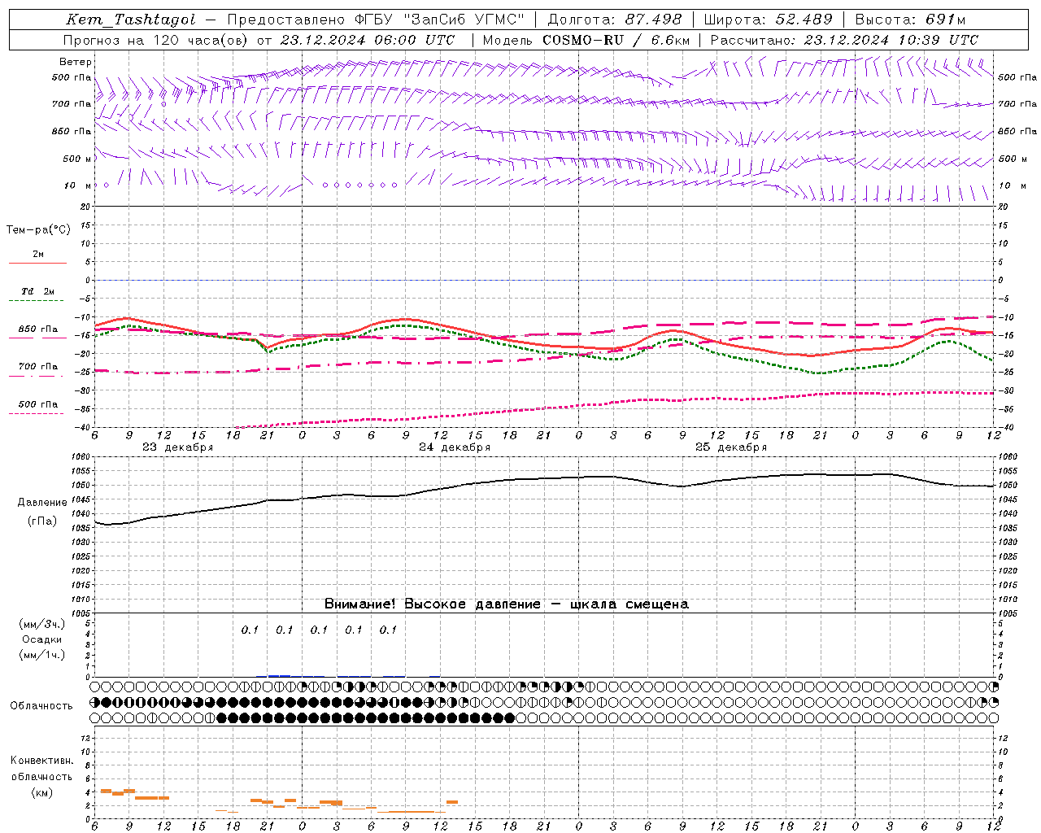The width and height of the screenshot is (1041, 833).
Task: Click the solid "2м" temperature legend entry
Action: pos(38,255)
